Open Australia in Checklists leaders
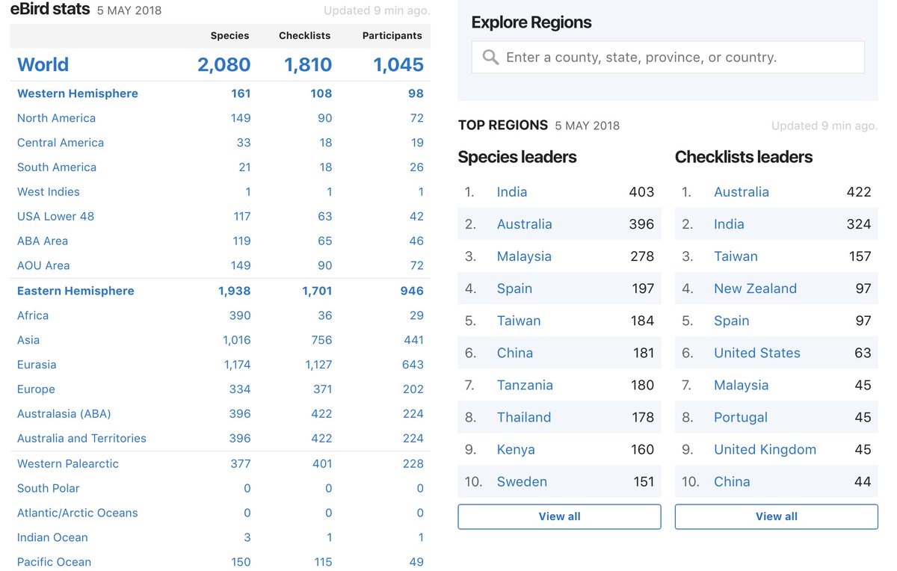 [742, 192]
